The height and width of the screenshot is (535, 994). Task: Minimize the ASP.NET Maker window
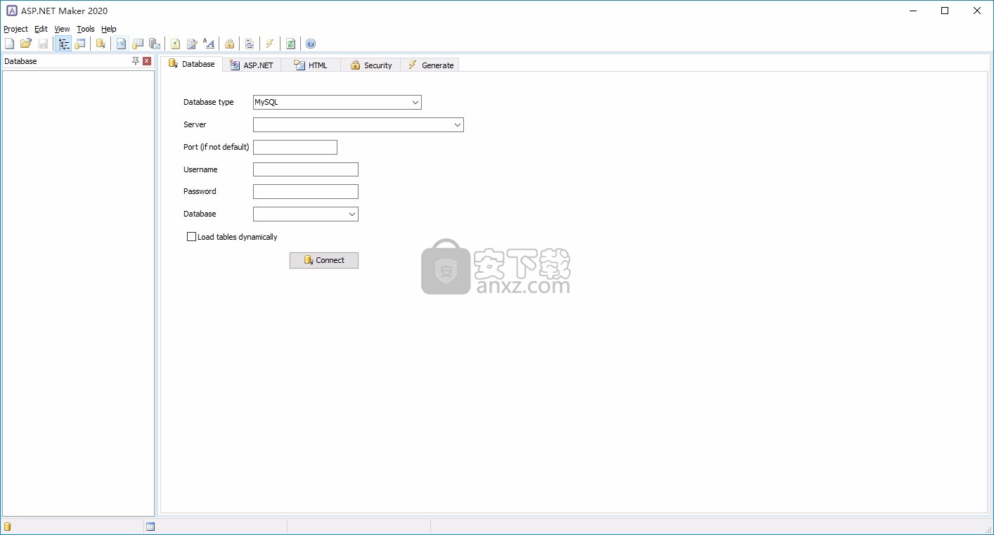[x=912, y=11]
